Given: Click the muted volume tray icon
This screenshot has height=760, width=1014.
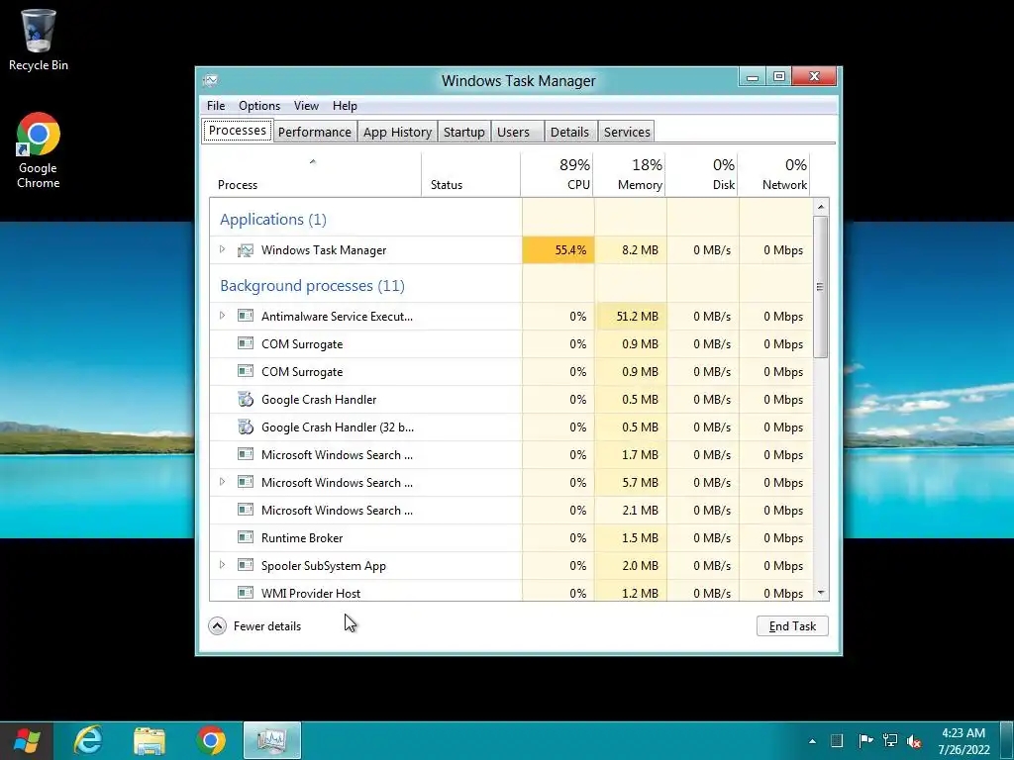Looking at the screenshot, I should (914, 741).
